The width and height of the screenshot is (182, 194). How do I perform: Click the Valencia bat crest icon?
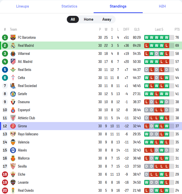click(x=13, y=142)
